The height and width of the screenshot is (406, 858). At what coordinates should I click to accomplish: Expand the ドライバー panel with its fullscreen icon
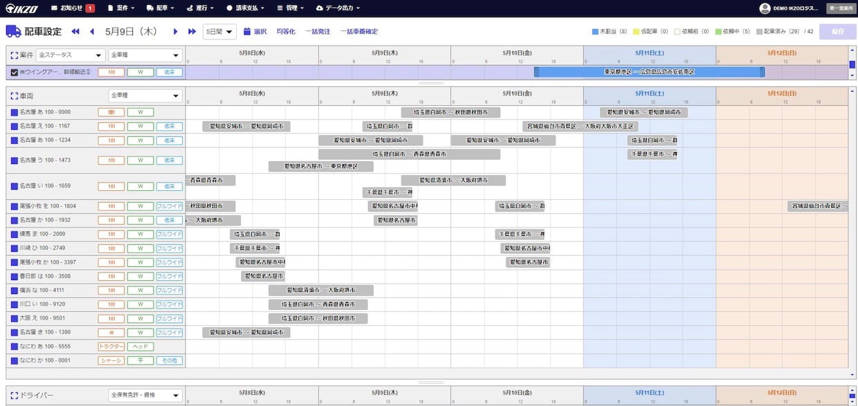coord(15,396)
